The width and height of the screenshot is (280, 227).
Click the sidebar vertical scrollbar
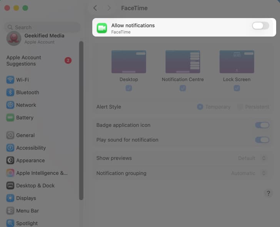coord(81,120)
